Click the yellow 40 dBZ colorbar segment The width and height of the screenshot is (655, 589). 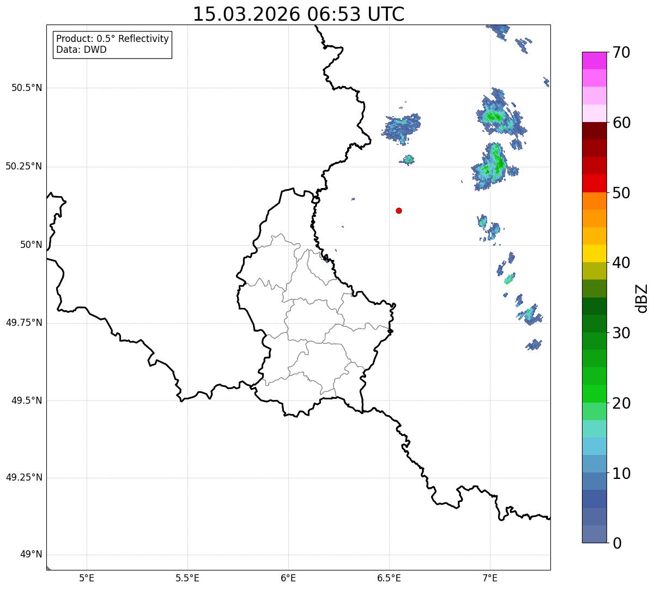pos(595,253)
